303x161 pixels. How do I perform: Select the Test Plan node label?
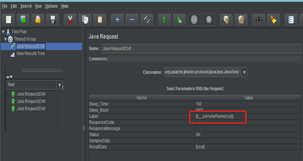[x=19, y=32]
